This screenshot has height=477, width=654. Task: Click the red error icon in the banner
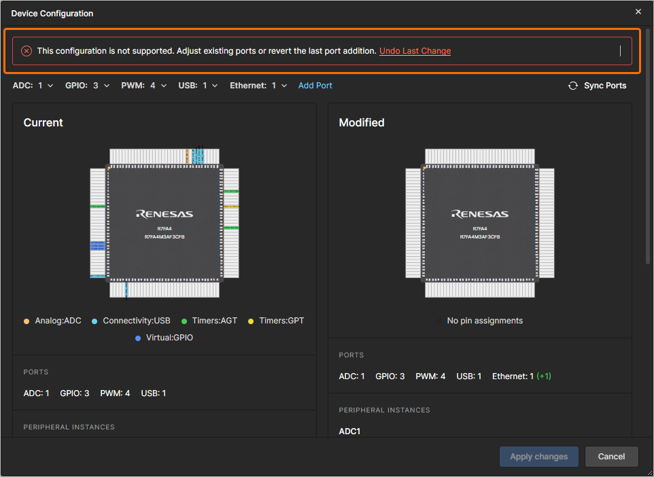pyautogui.click(x=27, y=51)
